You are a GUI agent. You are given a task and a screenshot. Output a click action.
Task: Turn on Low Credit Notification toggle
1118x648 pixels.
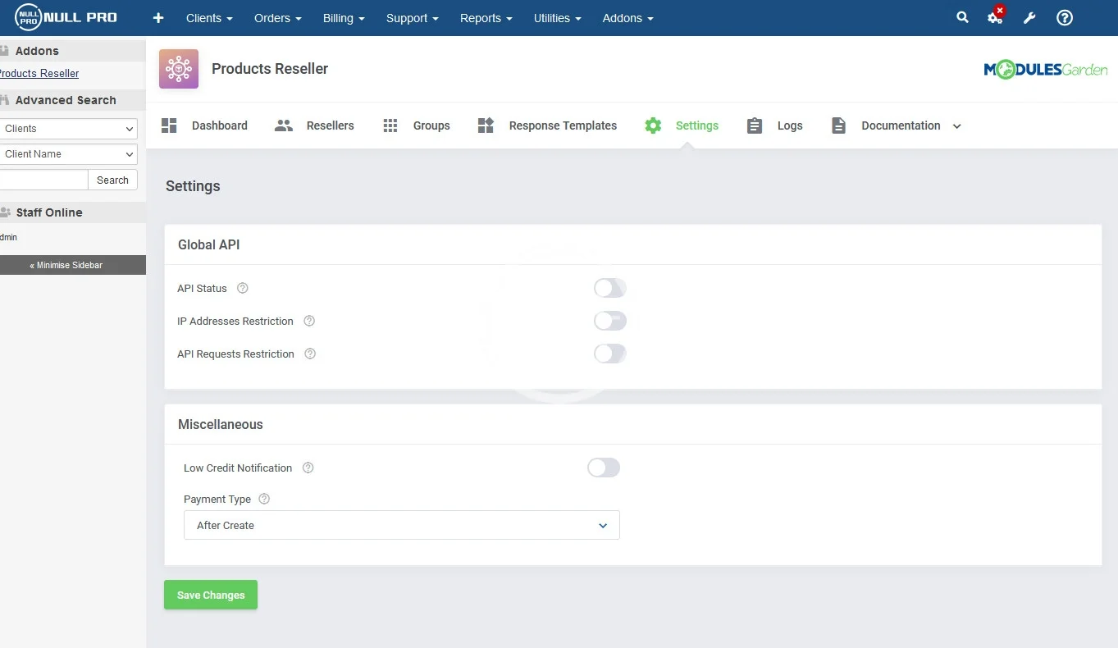603,468
